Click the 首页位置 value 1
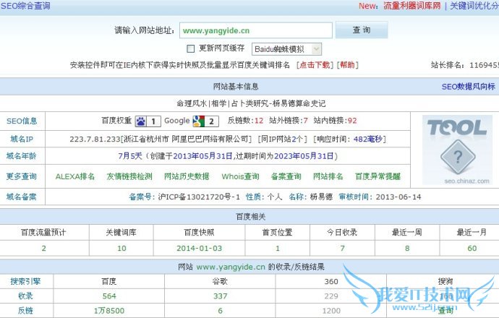499x318 pixels. pyautogui.click(x=278, y=249)
